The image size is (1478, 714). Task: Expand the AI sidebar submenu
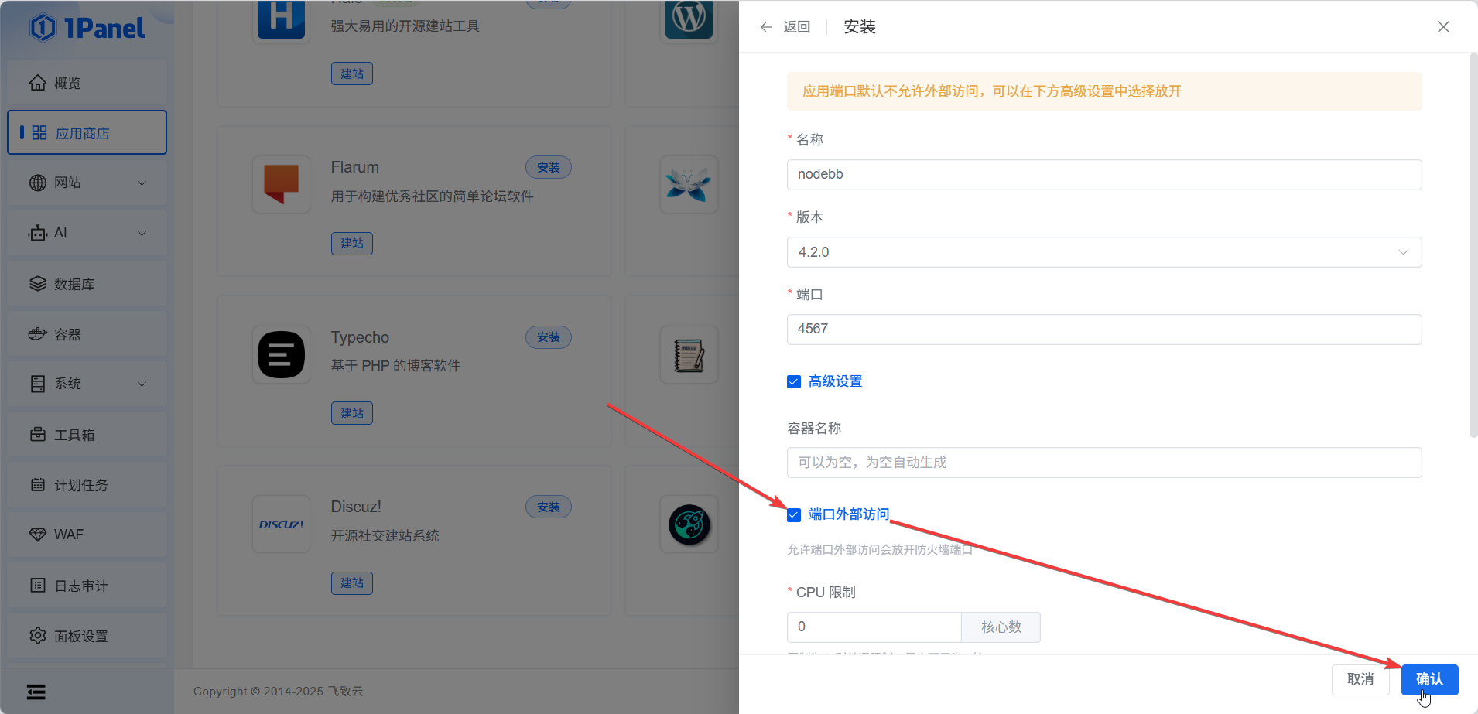click(x=87, y=233)
